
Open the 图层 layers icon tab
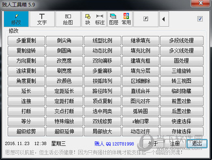coord(114,19)
